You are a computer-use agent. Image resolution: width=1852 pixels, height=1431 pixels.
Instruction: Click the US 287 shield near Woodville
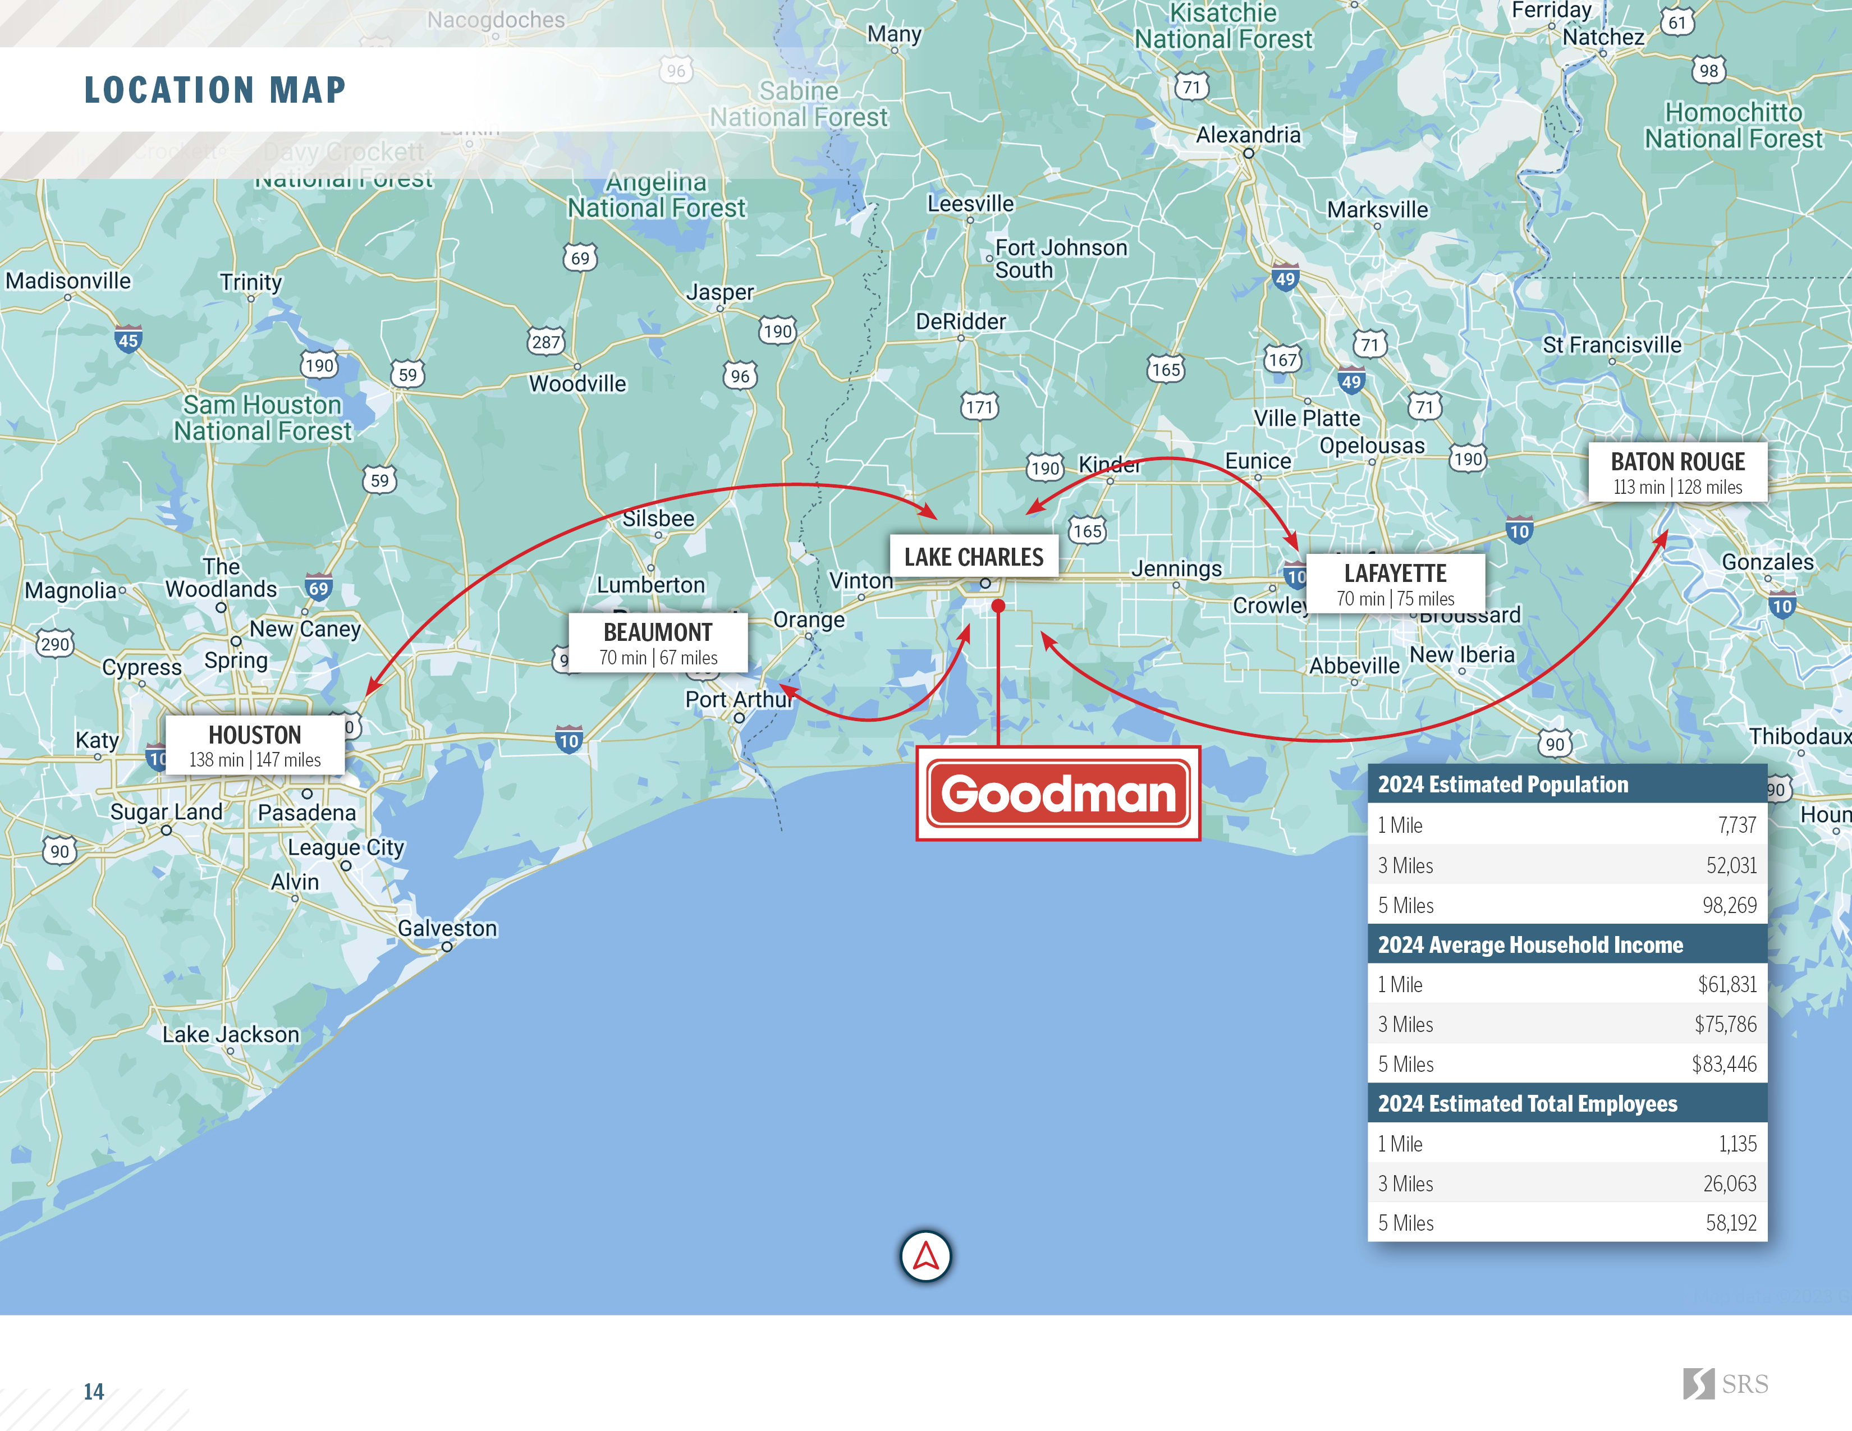point(545,342)
